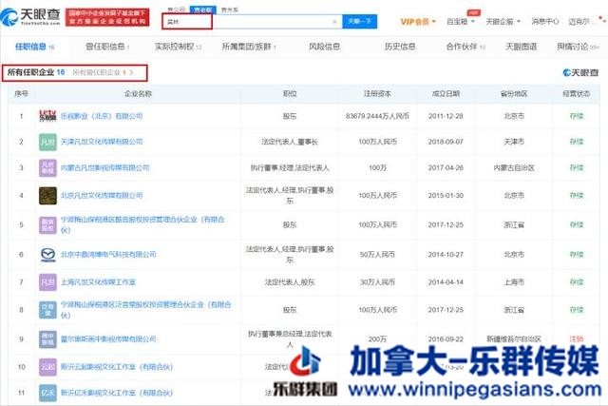The width and height of the screenshot is (608, 406).
Task: Click the red certified credit agency banner
Action: tap(107, 17)
